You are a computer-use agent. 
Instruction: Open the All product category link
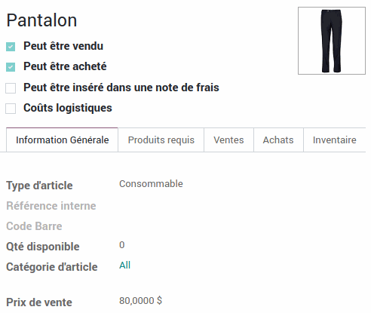tap(124, 265)
